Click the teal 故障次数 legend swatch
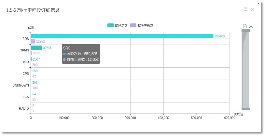Screen dimensions: 265x136 111,25
